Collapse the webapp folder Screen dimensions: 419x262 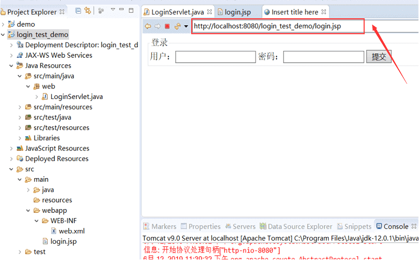coord(28,211)
